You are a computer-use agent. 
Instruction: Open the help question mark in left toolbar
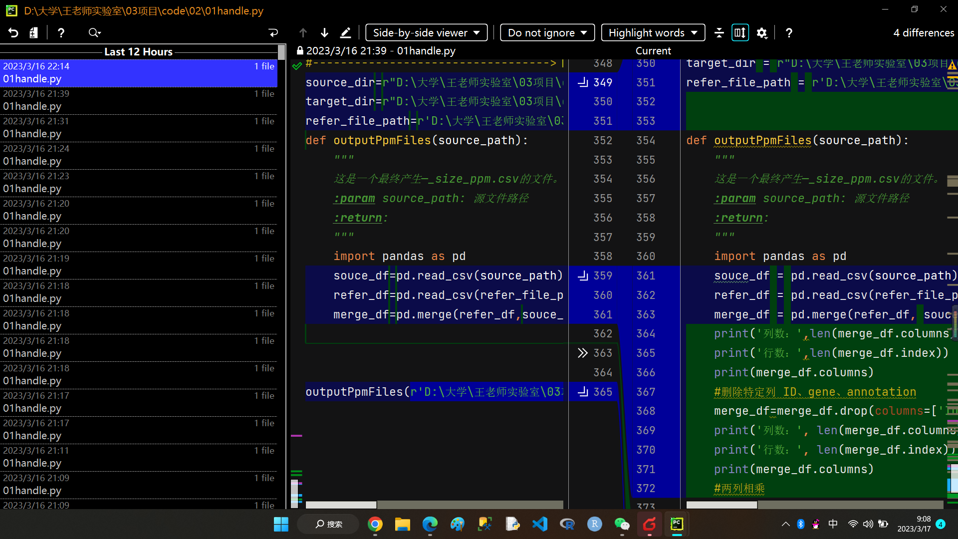pyautogui.click(x=61, y=33)
